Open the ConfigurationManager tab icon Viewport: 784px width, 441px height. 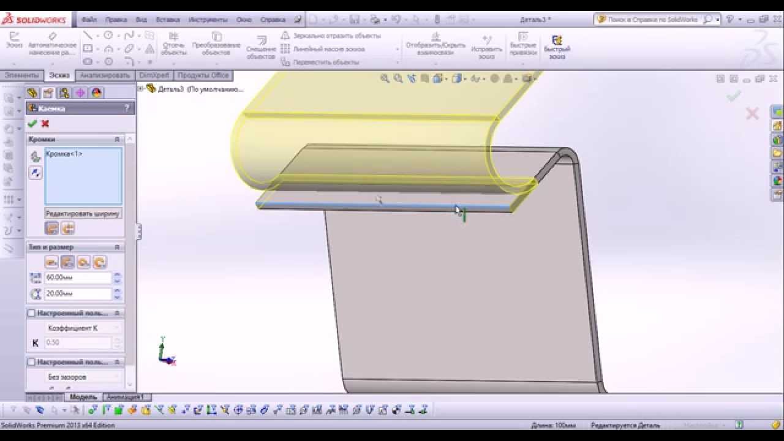pyautogui.click(x=64, y=93)
